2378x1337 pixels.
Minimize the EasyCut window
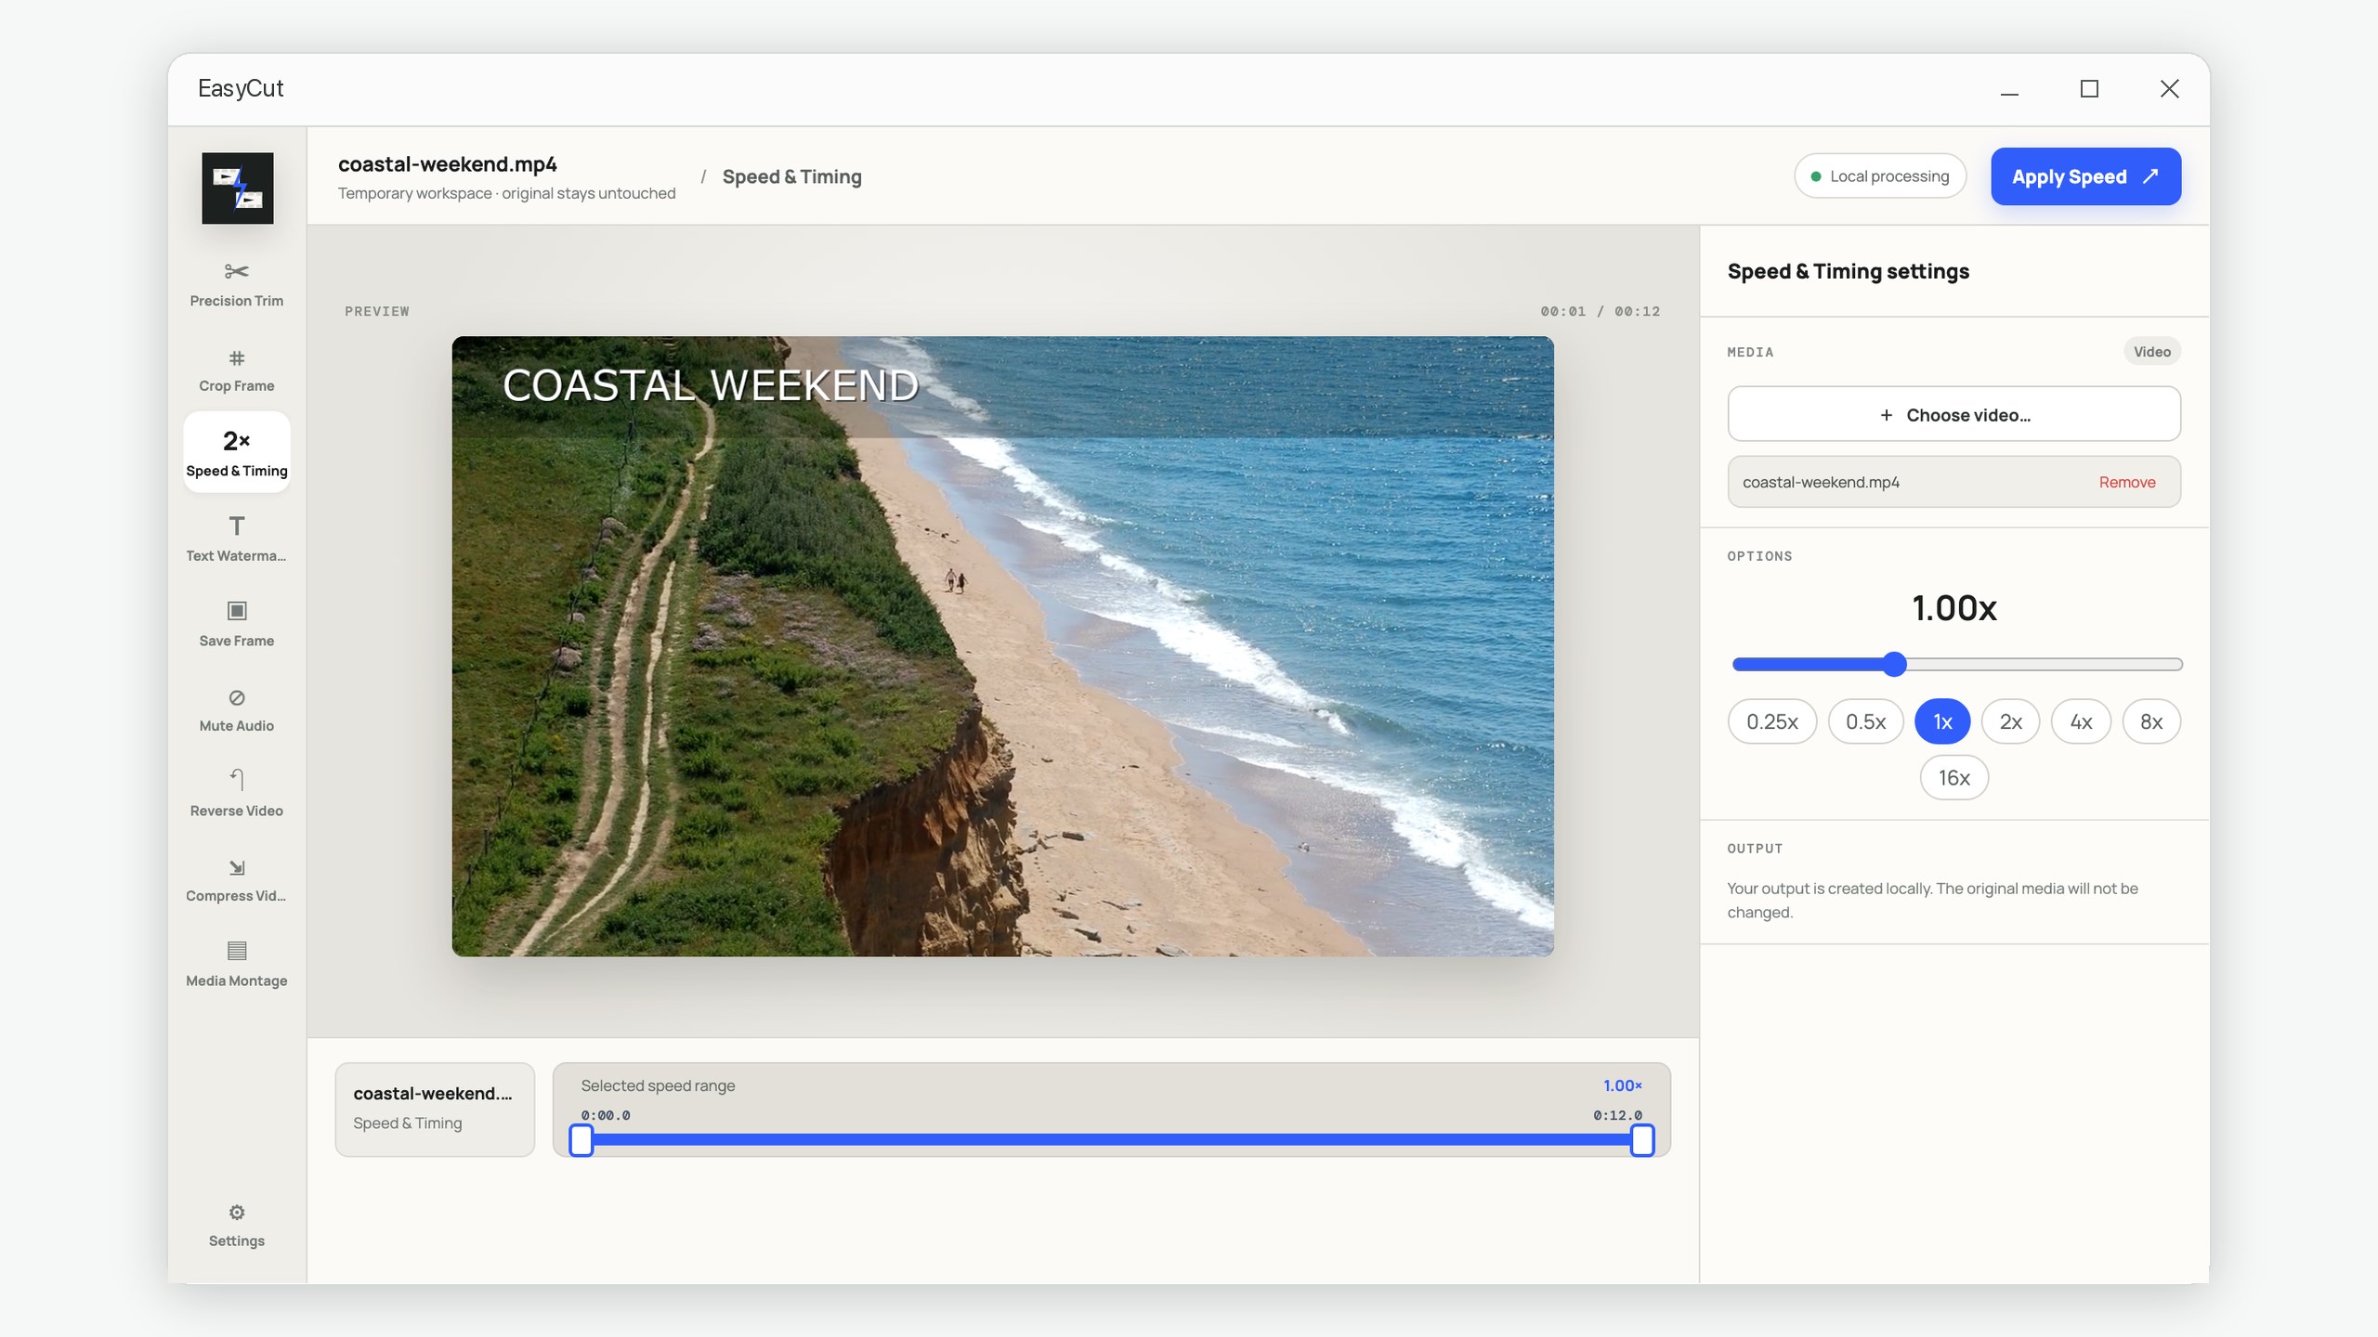coord(2009,89)
